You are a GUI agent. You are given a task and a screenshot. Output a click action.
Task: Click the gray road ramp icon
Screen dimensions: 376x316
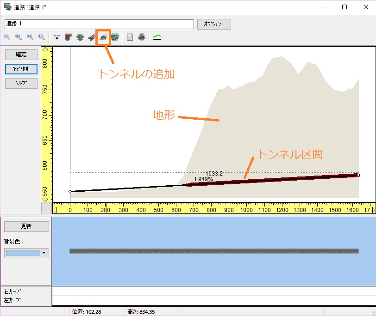tap(92, 37)
